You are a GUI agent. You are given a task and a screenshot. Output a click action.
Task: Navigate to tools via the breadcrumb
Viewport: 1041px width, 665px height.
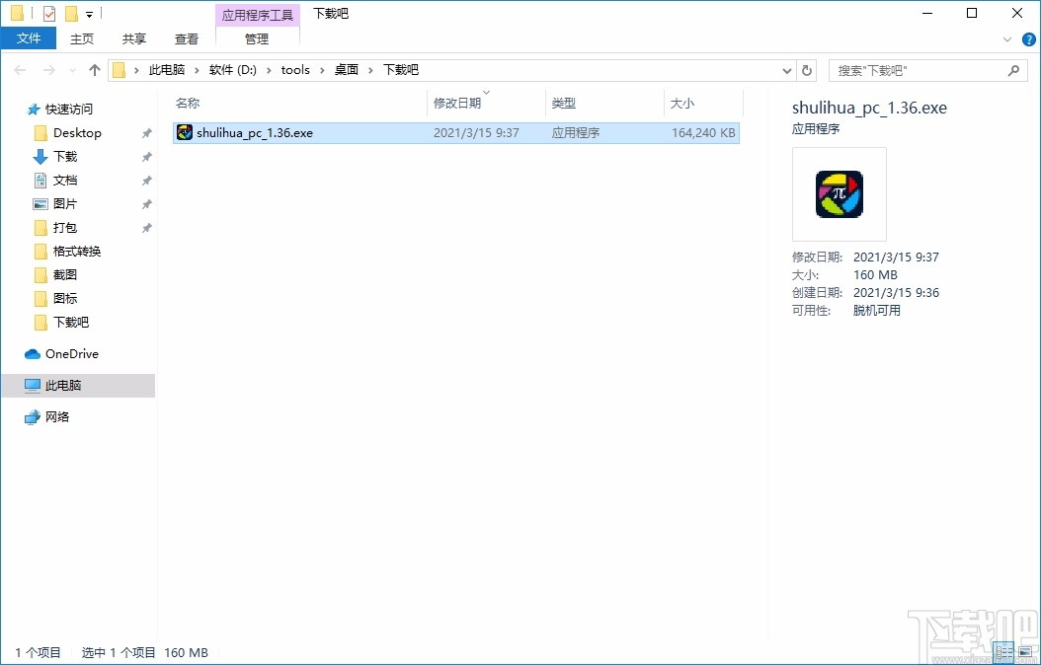pos(295,70)
